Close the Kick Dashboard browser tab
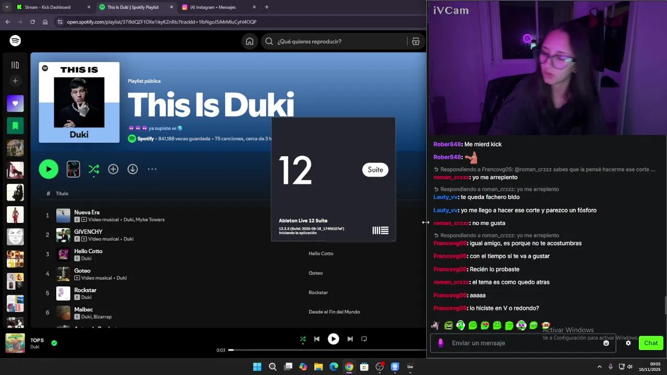667x375 pixels. tap(89, 7)
